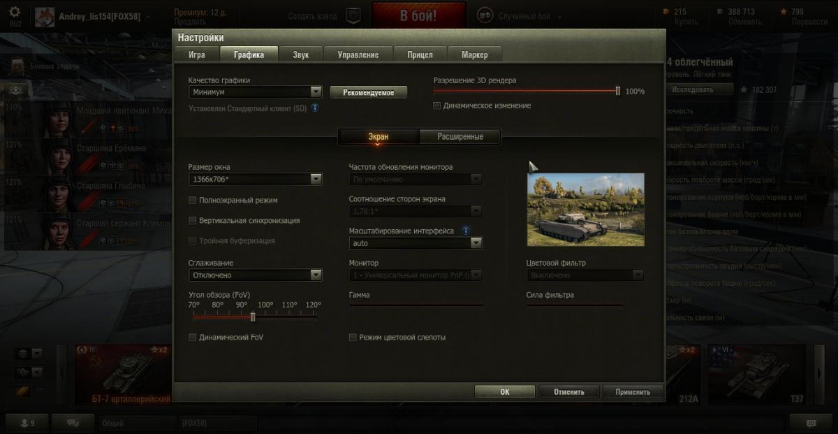Advance tank carousel with right arrow
This screenshot has height=434, width=838.
click(820, 374)
